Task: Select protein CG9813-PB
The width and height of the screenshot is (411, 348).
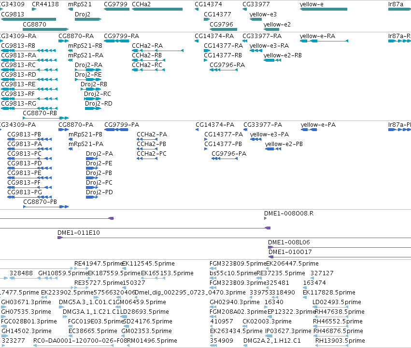Action: pos(29,139)
